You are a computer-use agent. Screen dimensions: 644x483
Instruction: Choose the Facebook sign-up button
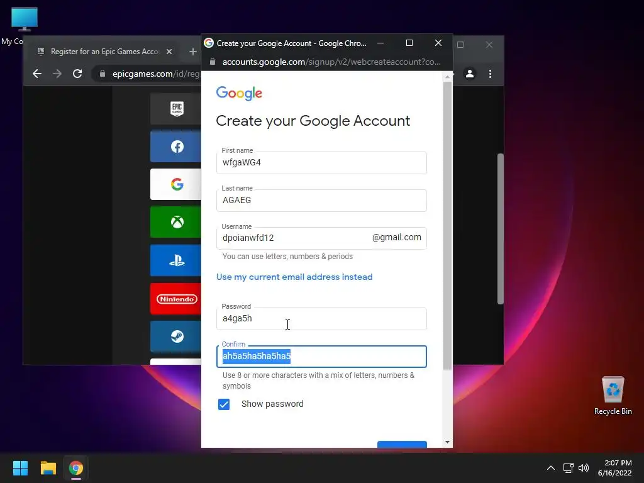tap(176, 147)
